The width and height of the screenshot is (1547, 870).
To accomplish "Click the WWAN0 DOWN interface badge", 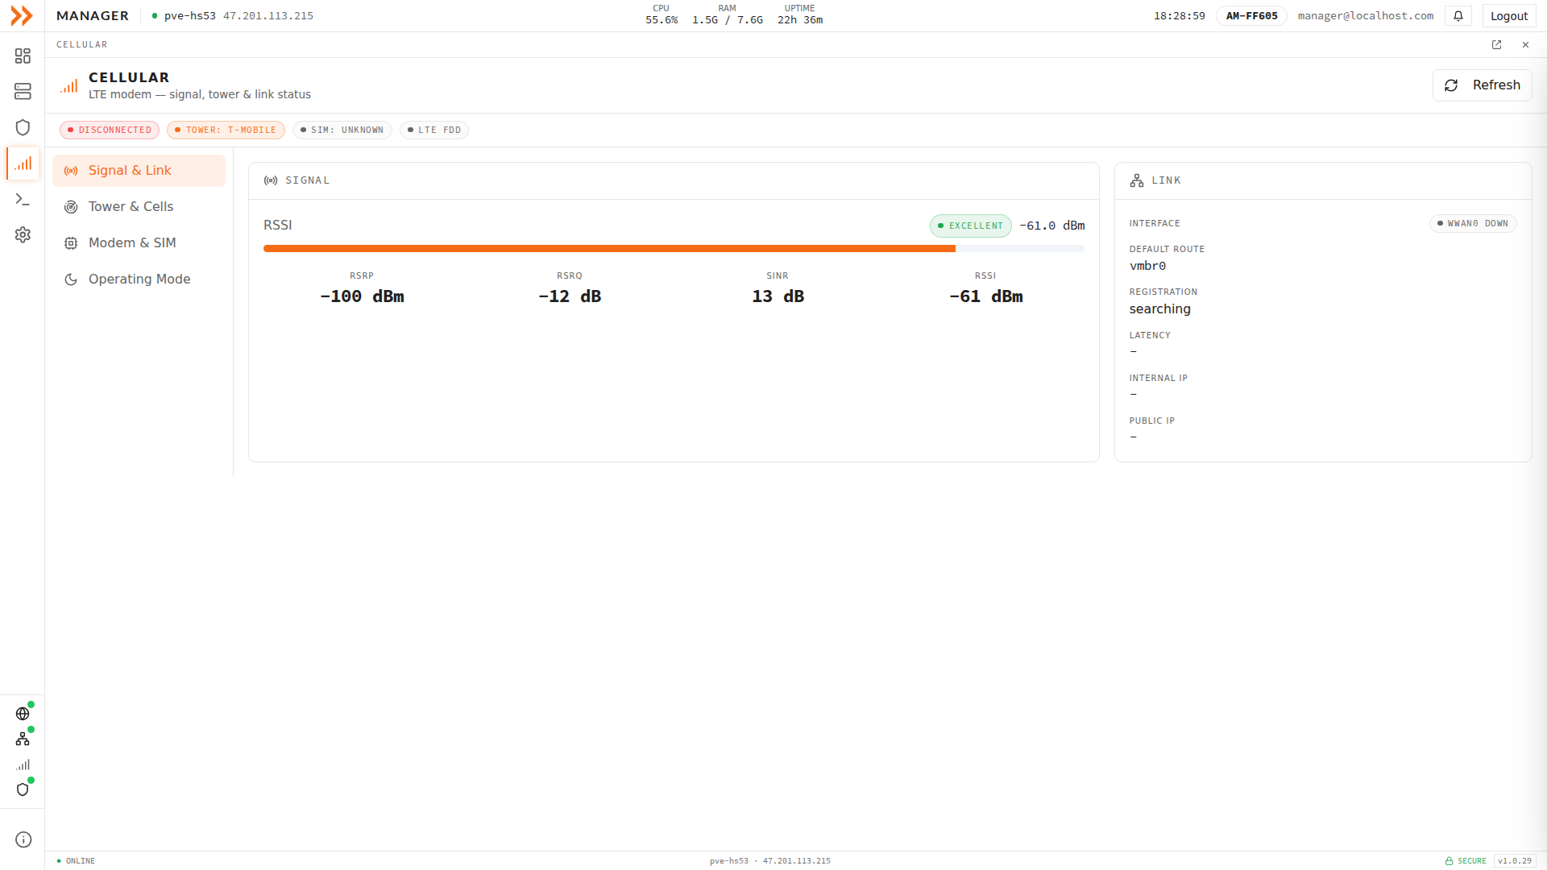I will click(1473, 223).
